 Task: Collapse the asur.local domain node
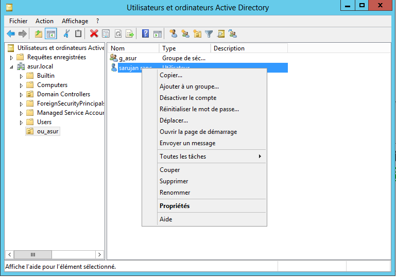click(11, 67)
